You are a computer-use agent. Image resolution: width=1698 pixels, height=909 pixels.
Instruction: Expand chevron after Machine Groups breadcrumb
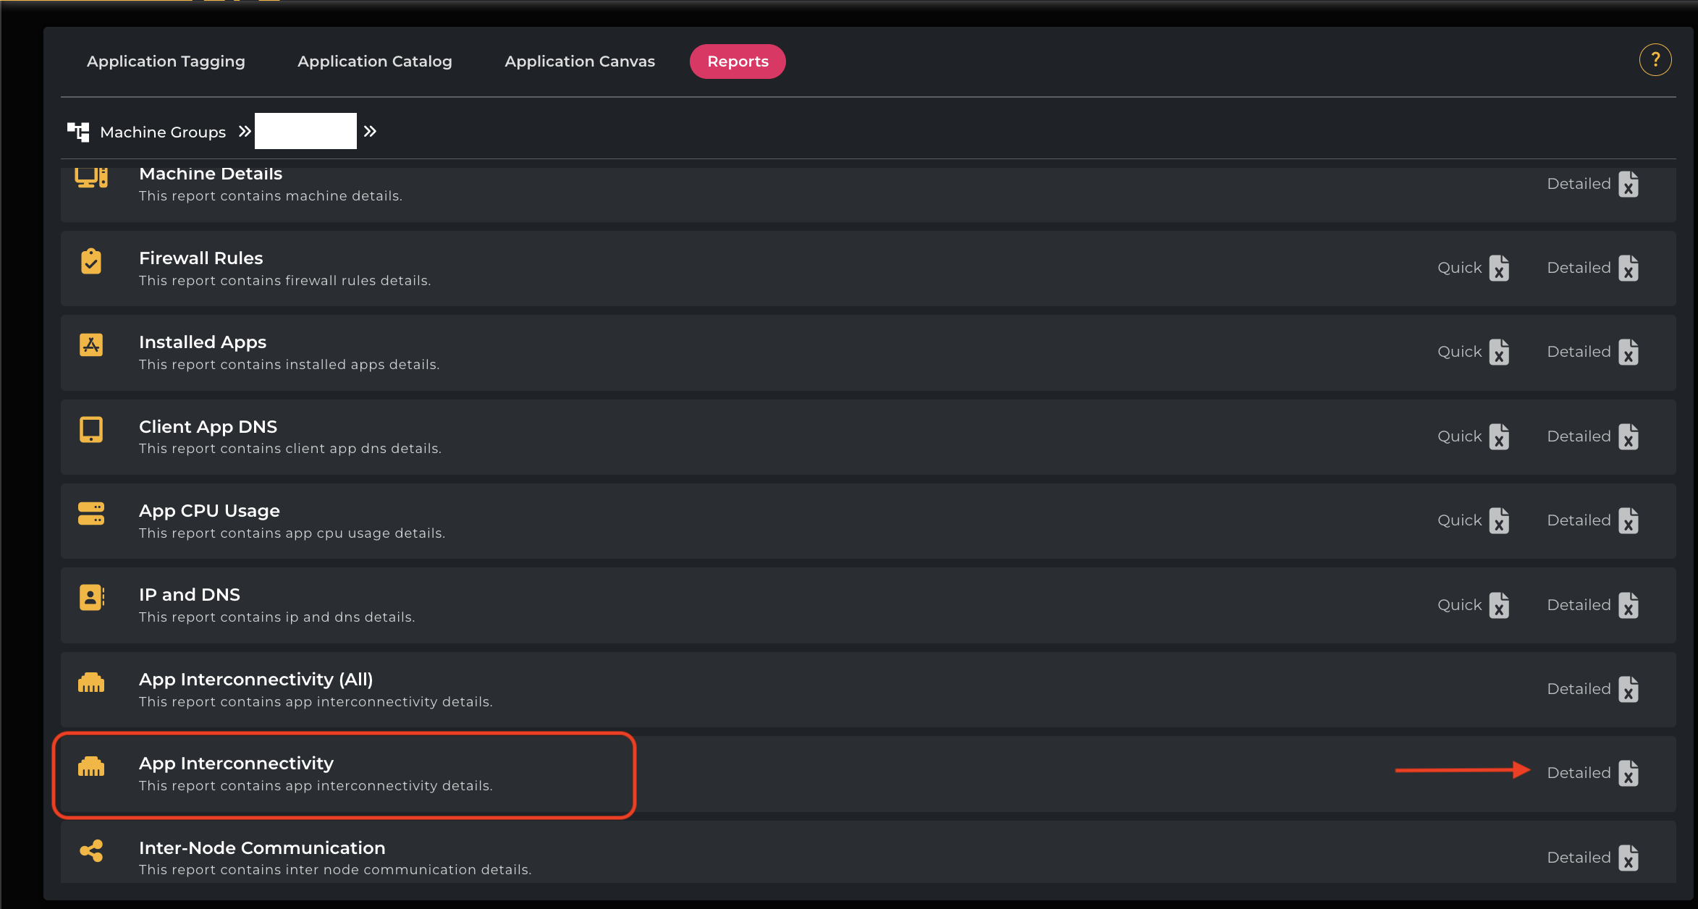tap(245, 131)
